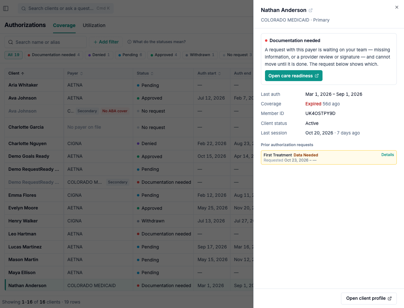Click the global search clients box
404x308 pixels.
tap(66, 9)
